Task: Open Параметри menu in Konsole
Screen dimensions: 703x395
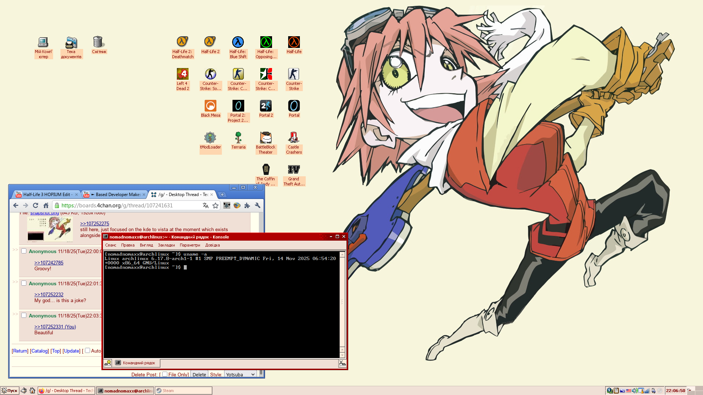Action: tap(190, 245)
